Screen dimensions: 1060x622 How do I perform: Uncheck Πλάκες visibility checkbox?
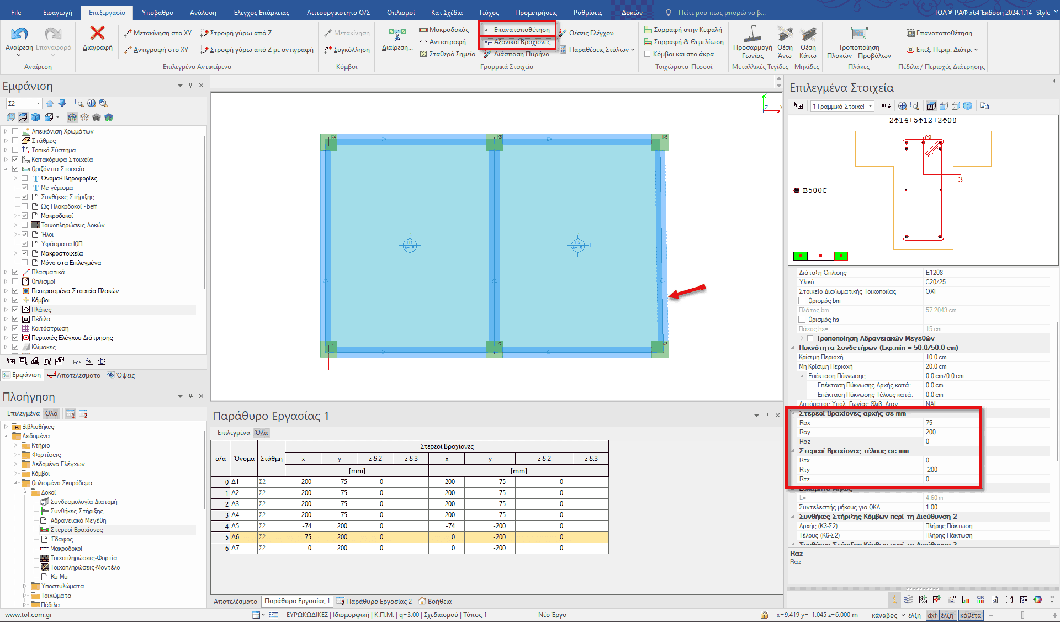click(15, 310)
